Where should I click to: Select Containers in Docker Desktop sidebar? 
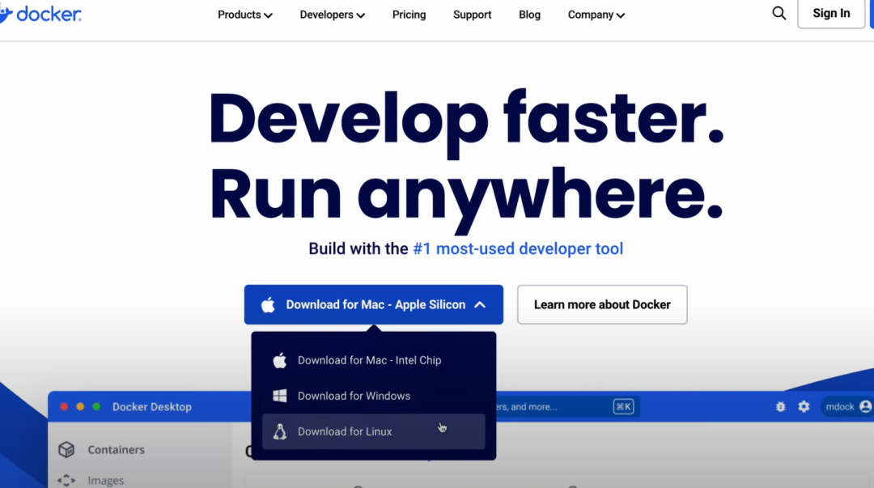click(x=116, y=449)
